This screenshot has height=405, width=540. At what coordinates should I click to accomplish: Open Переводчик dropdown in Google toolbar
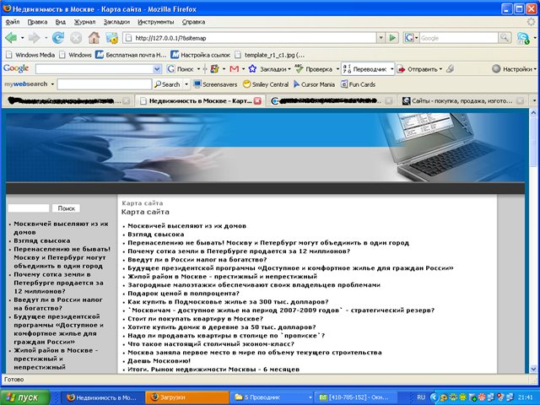[391, 69]
